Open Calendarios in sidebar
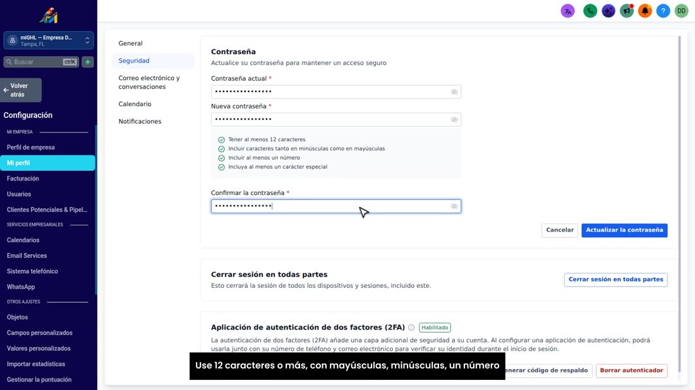The image size is (695, 390). coord(23,240)
